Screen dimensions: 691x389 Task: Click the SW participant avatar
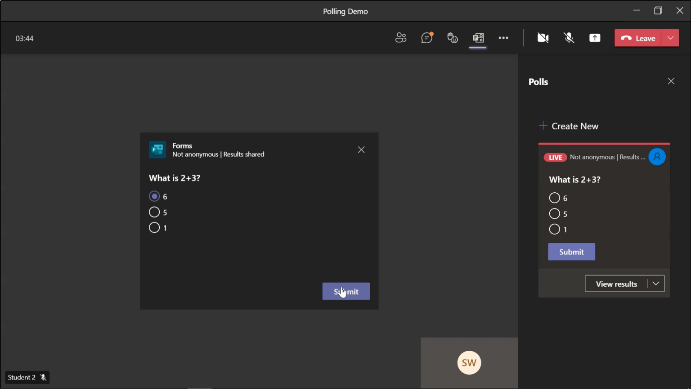pos(469,362)
